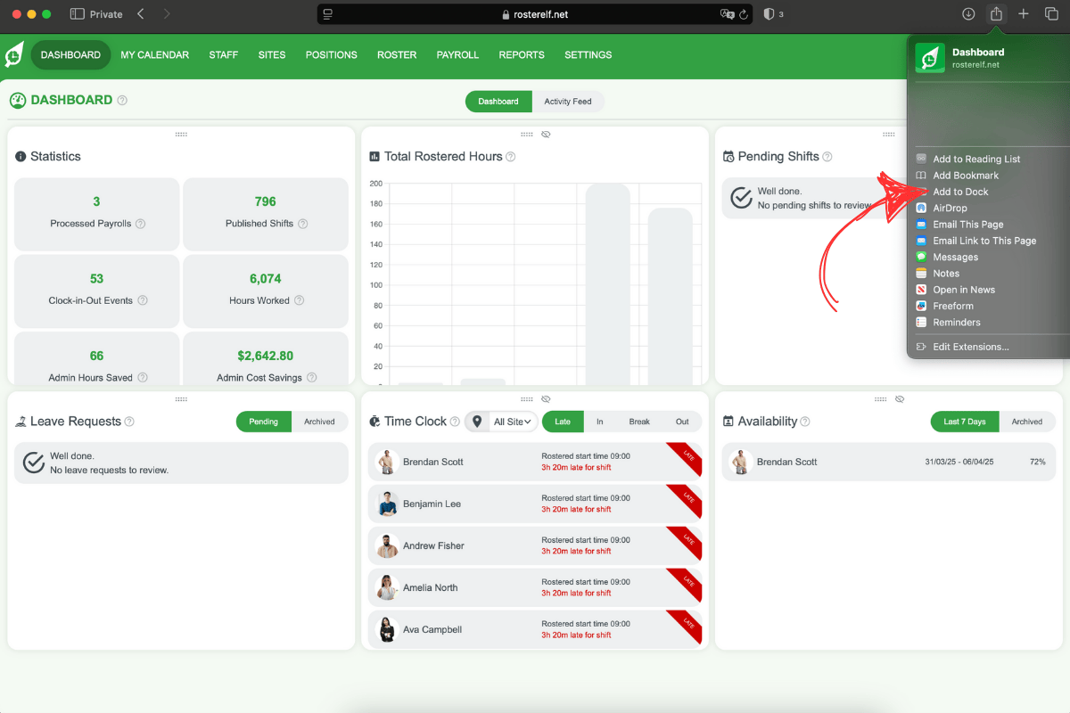Click Safari Share toolbar icon
Screen dimensions: 1070x713
tap(996, 14)
